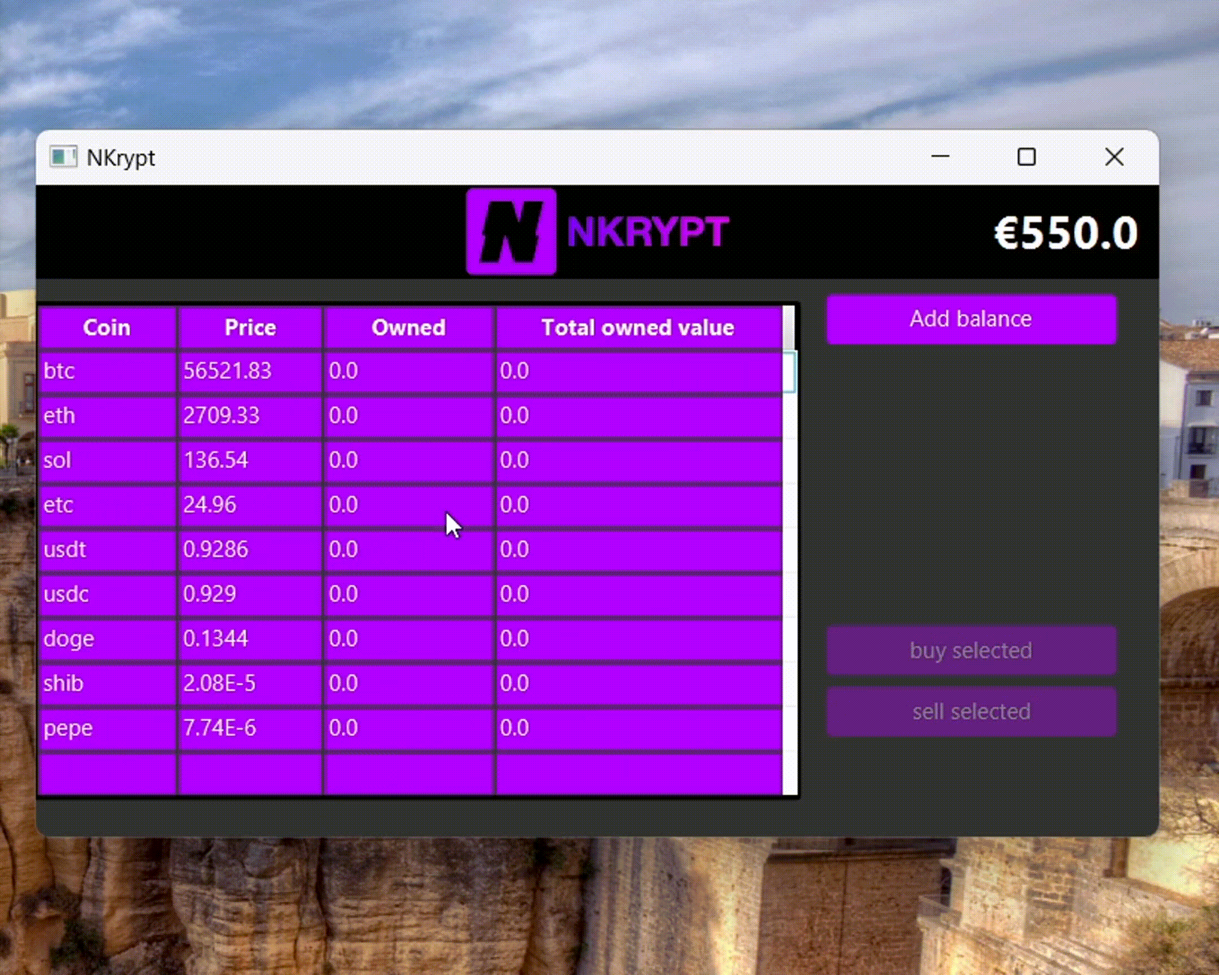Select the sol coin row

point(107,460)
